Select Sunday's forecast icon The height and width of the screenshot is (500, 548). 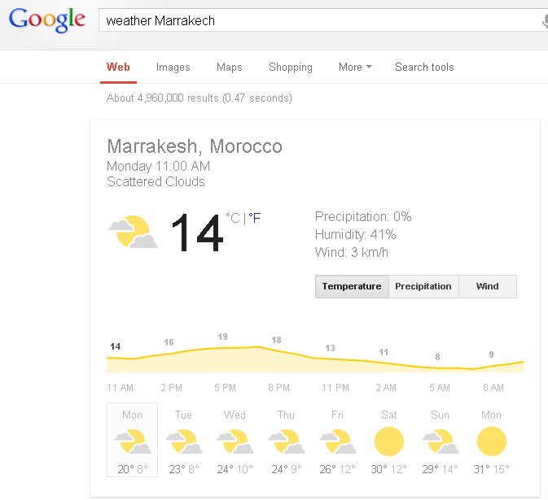point(441,441)
